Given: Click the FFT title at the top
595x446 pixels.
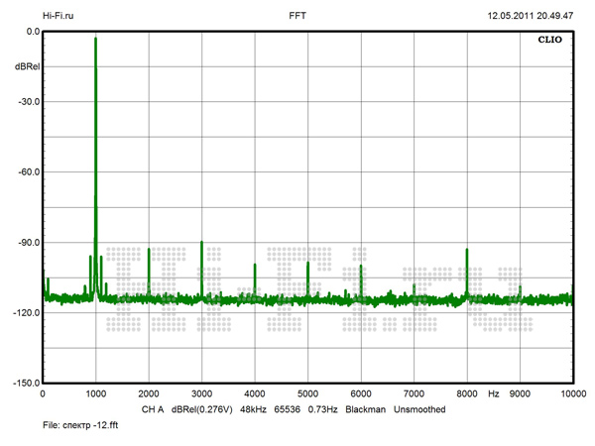Looking at the screenshot, I should pos(297,17).
